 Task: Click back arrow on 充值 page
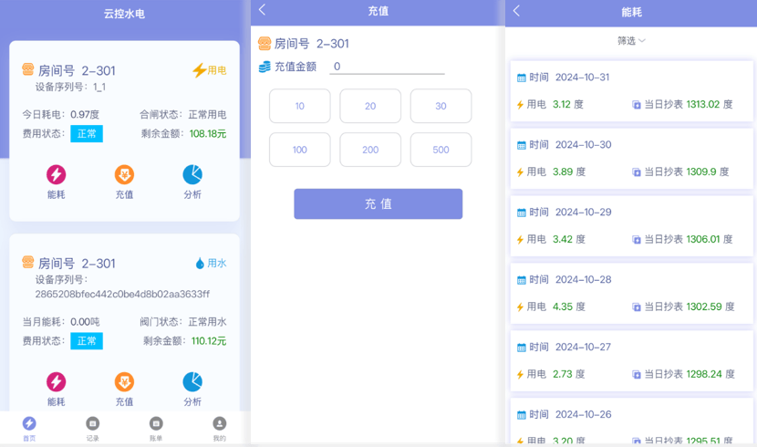(x=263, y=10)
